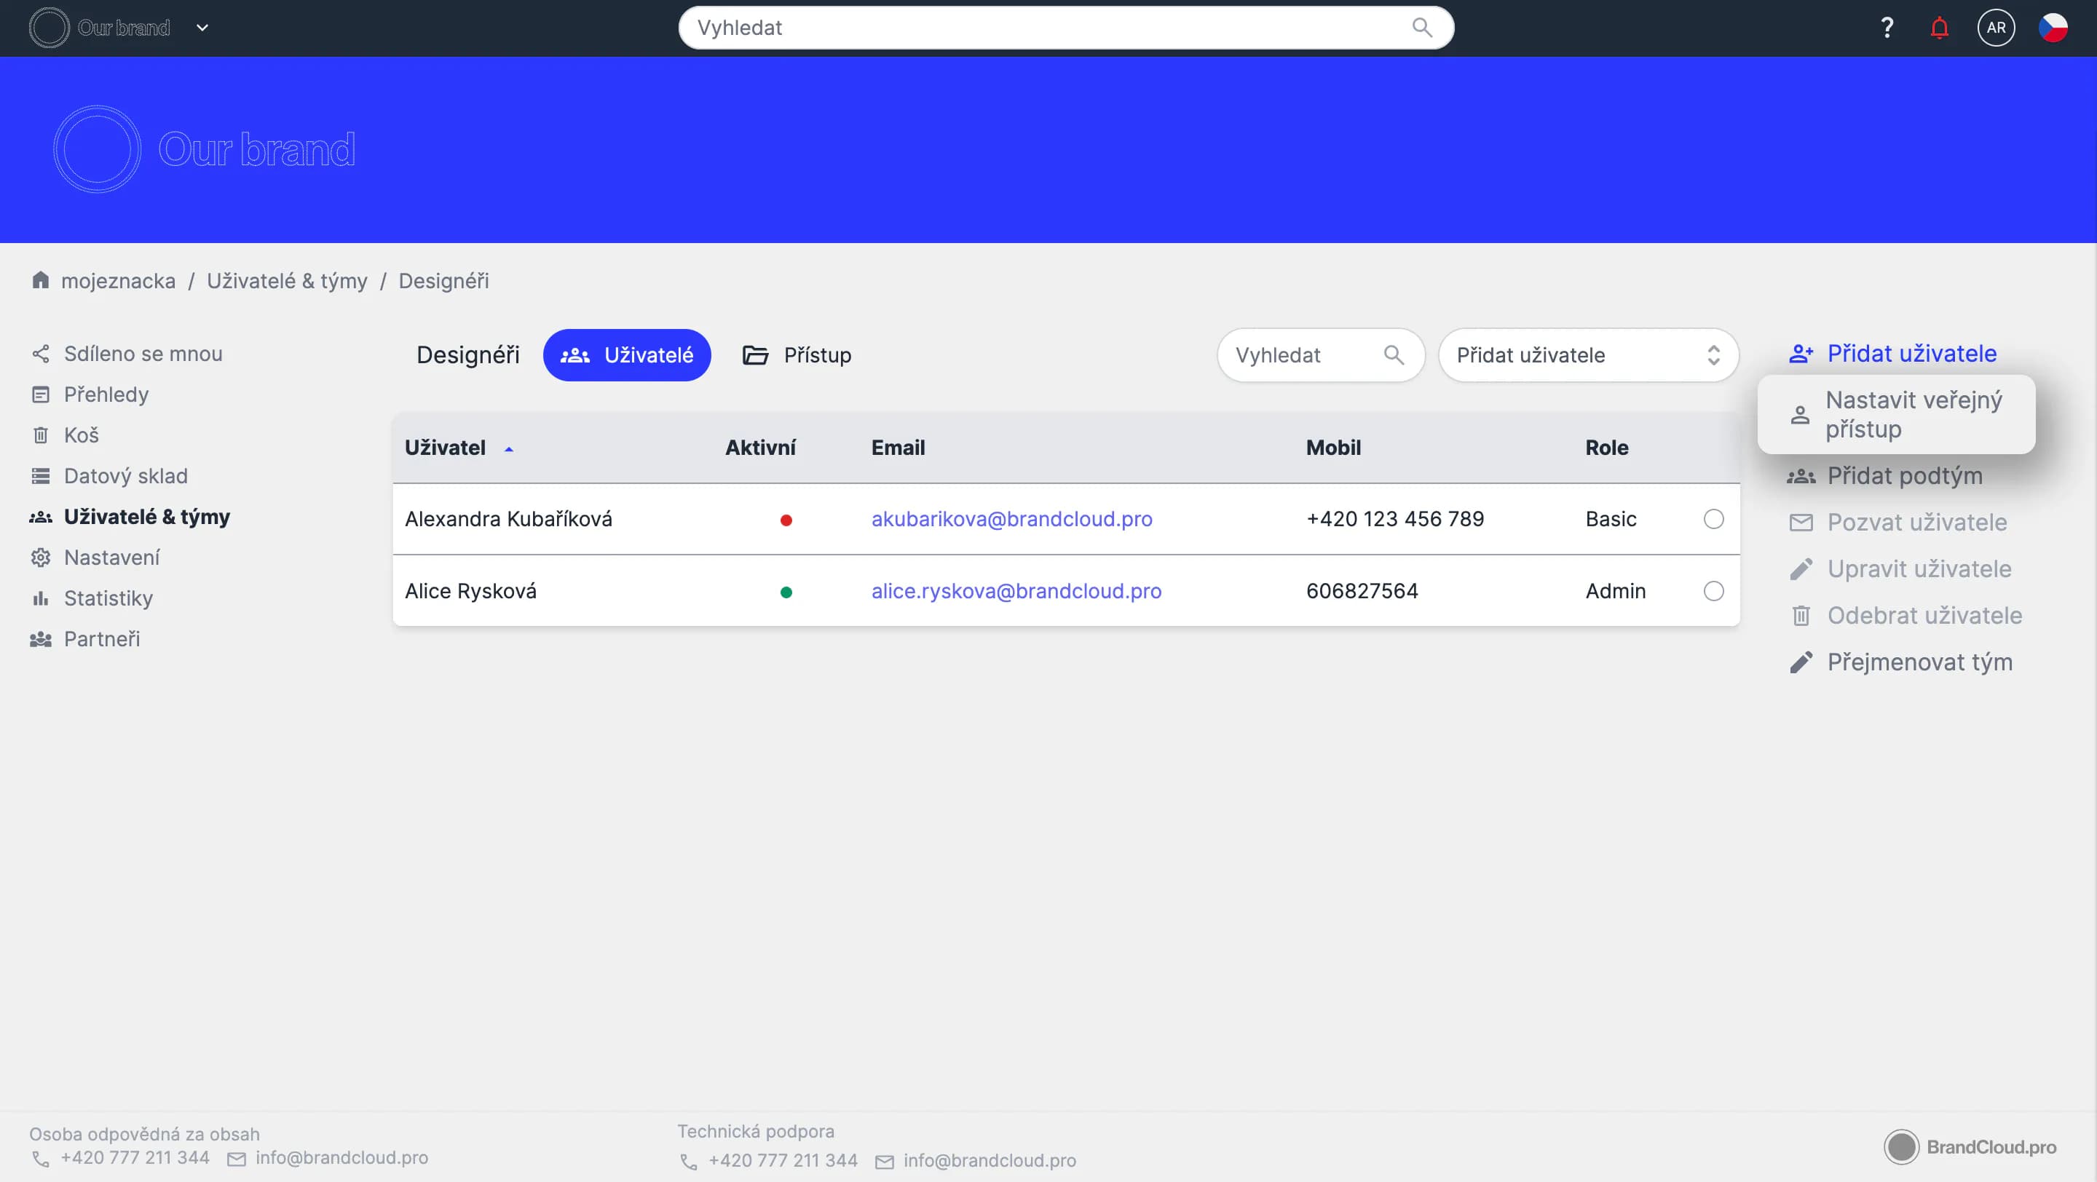Open the Přidat uživatele combo box
Image resolution: width=2097 pixels, height=1182 pixels.
tap(1587, 355)
